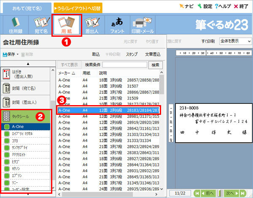The width and height of the screenshot is (253, 198).
Task: Click the 検索 search button
Action: coord(155,65)
